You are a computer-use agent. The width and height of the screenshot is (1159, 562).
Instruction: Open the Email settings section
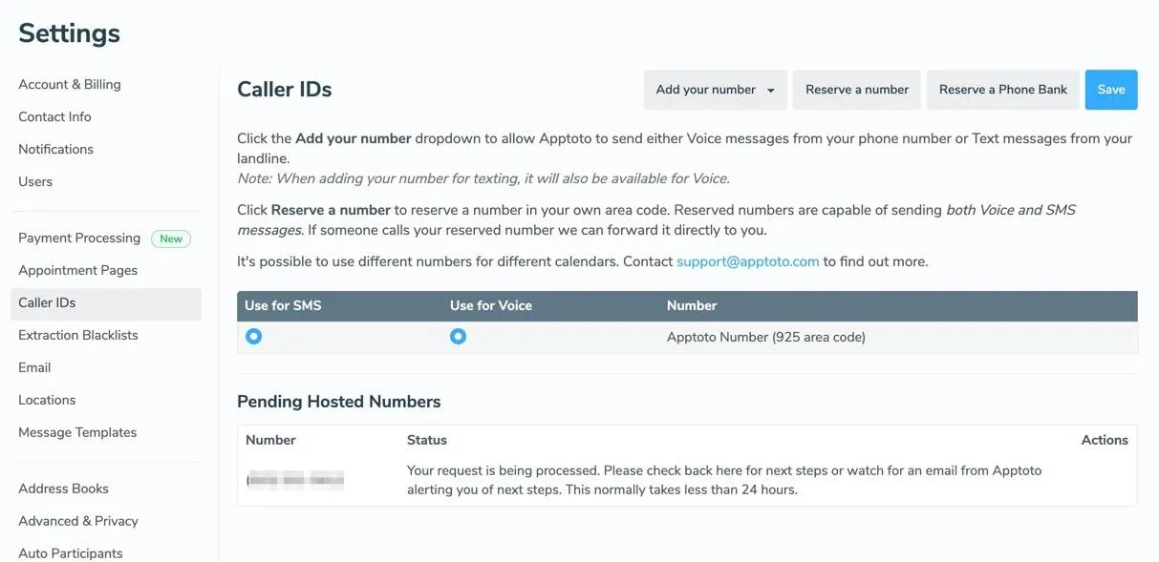[x=33, y=367]
